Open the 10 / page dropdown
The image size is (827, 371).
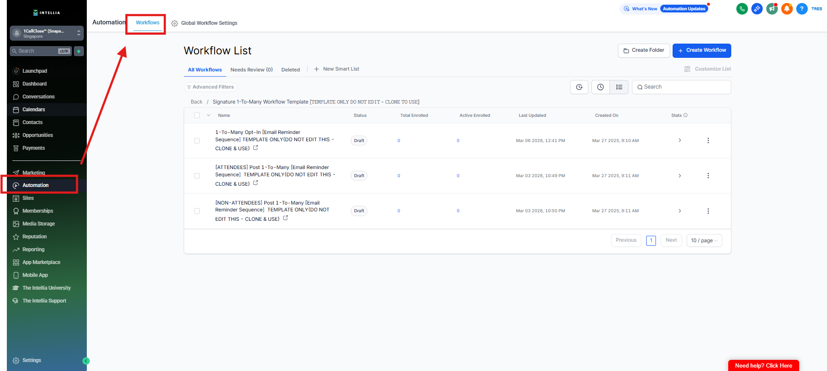(x=704, y=240)
